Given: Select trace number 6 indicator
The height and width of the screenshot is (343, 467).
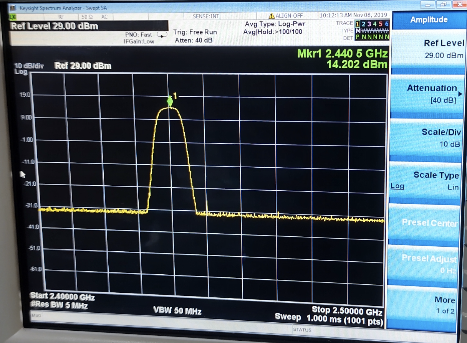Looking at the screenshot, I should click(x=387, y=24).
